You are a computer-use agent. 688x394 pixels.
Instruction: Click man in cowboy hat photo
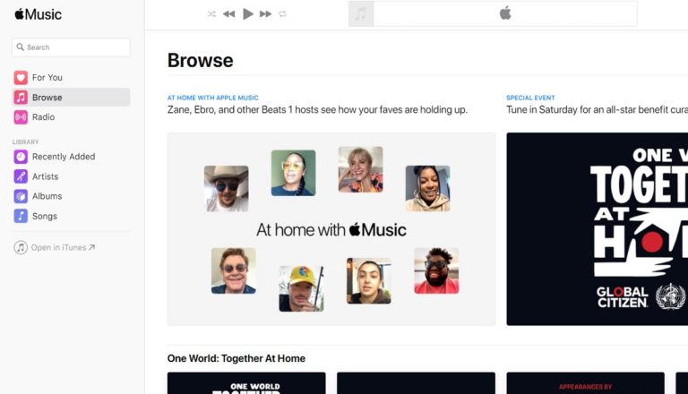(227, 189)
